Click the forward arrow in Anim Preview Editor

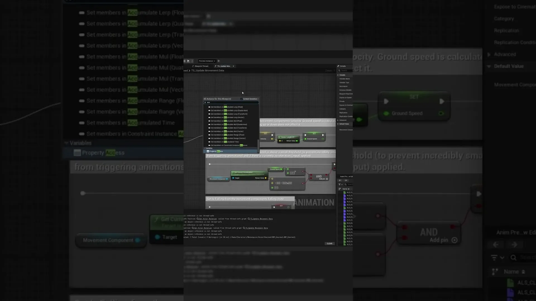[x=346, y=180]
